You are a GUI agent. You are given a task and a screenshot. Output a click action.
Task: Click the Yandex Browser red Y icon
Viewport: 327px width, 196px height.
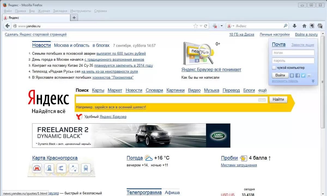tap(79, 117)
